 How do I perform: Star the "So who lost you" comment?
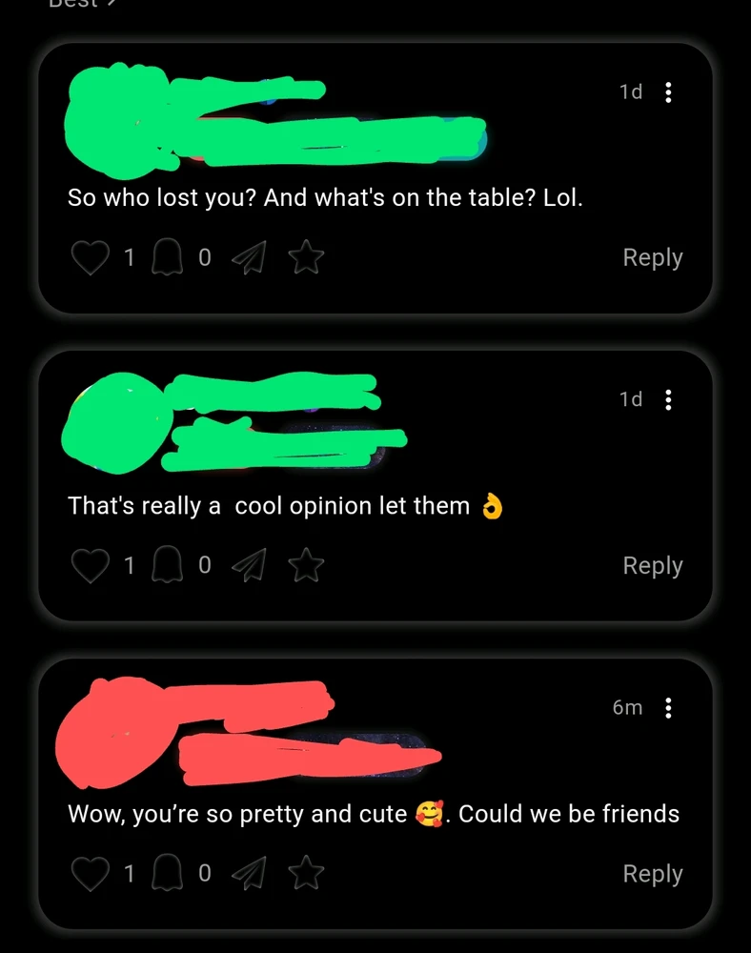click(x=306, y=256)
